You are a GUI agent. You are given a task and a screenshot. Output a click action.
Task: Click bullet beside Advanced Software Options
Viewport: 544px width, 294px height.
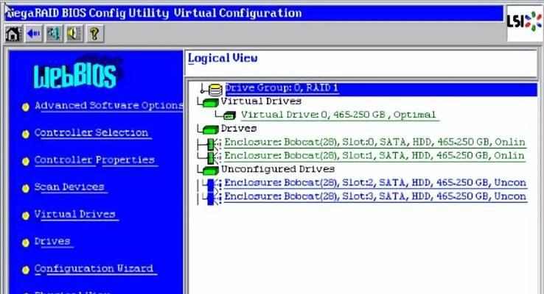pyautogui.click(x=26, y=107)
